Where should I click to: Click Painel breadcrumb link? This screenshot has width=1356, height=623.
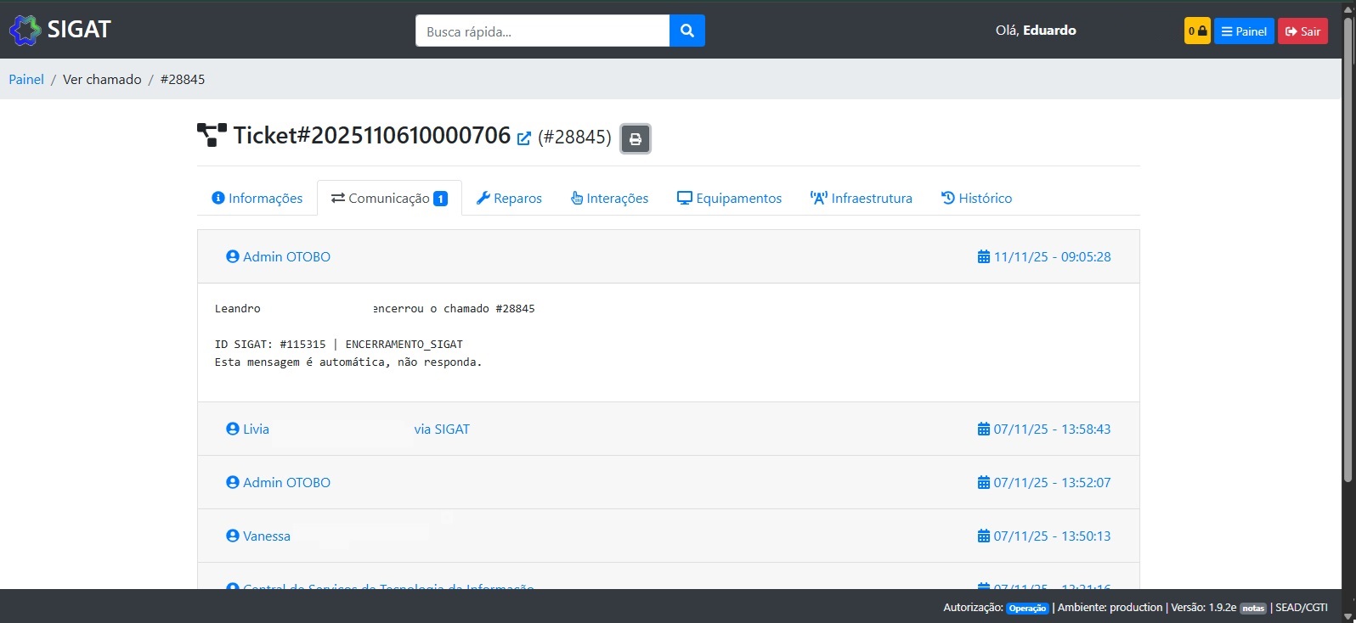[x=26, y=79]
